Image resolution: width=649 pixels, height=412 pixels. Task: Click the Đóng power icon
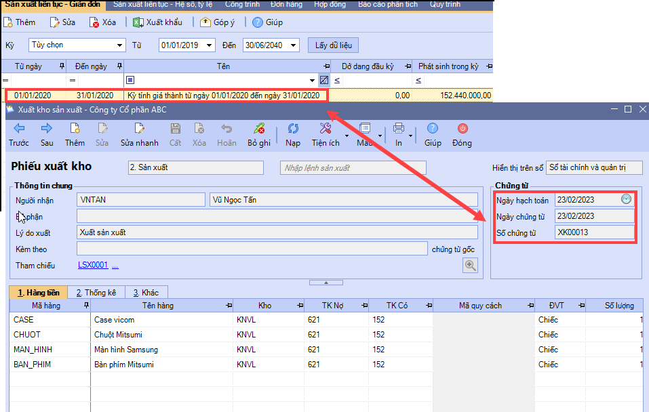click(463, 128)
